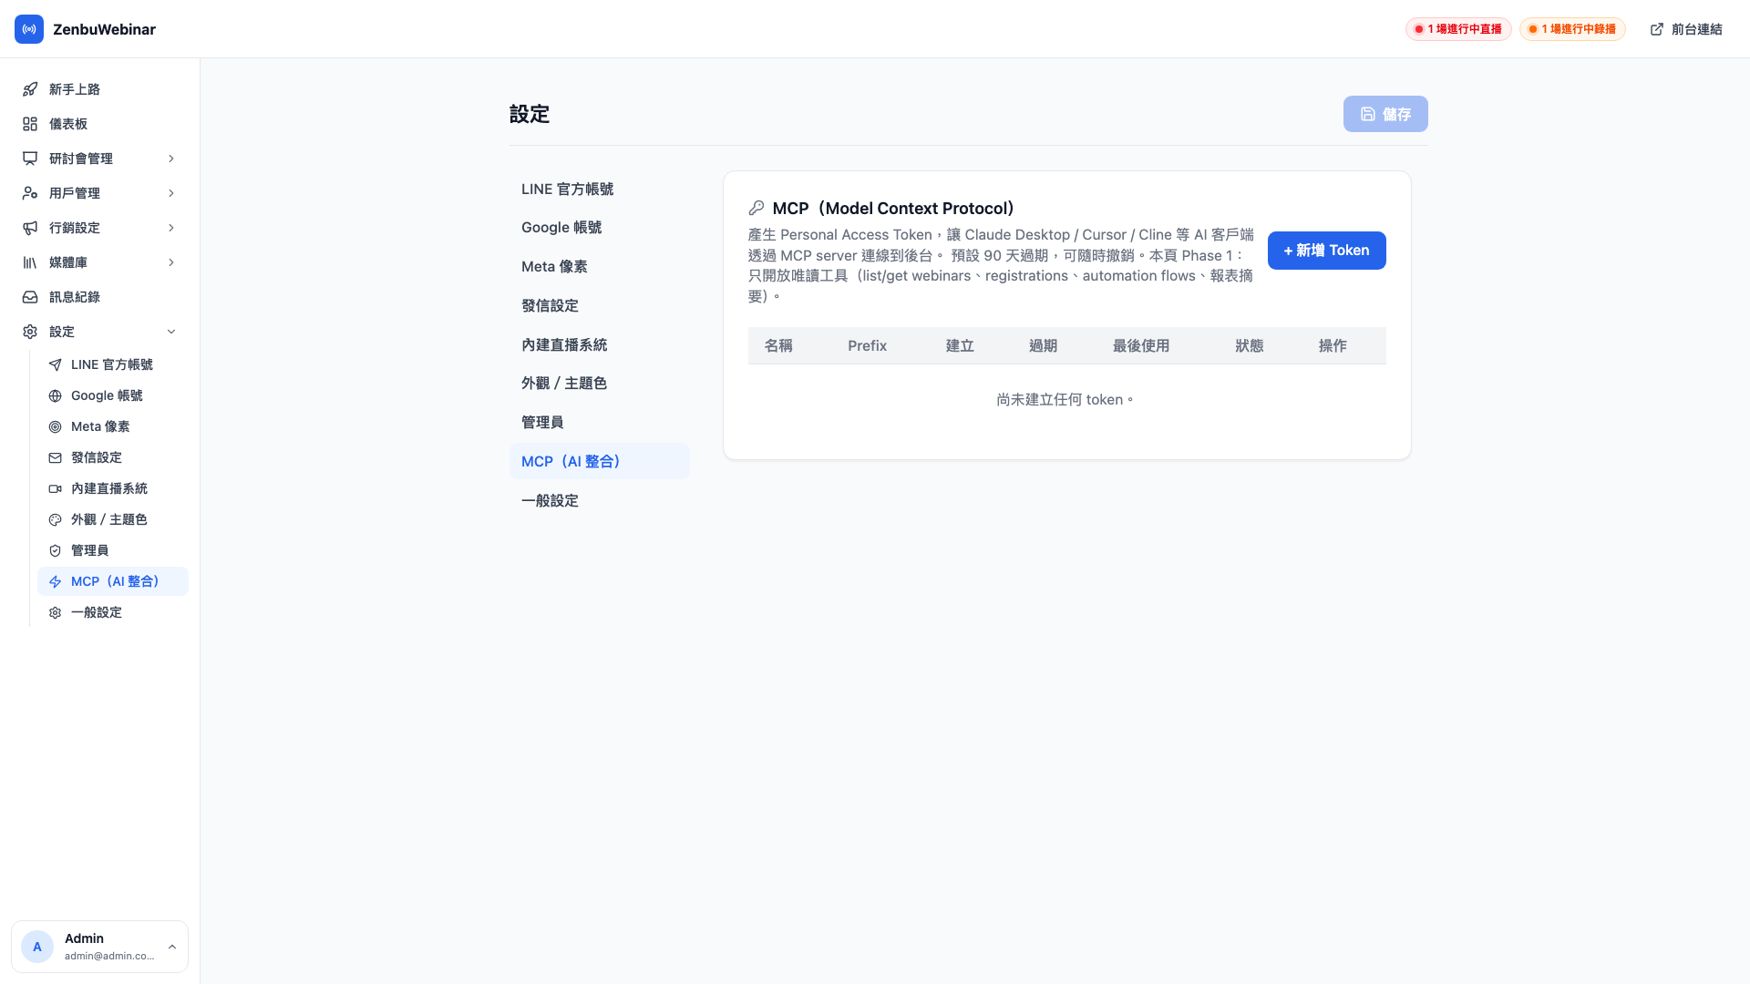Expand the 用戶管理 submenu chevron
Image resolution: width=1750 pixels, height=984 pixels.
coord(171,193)
